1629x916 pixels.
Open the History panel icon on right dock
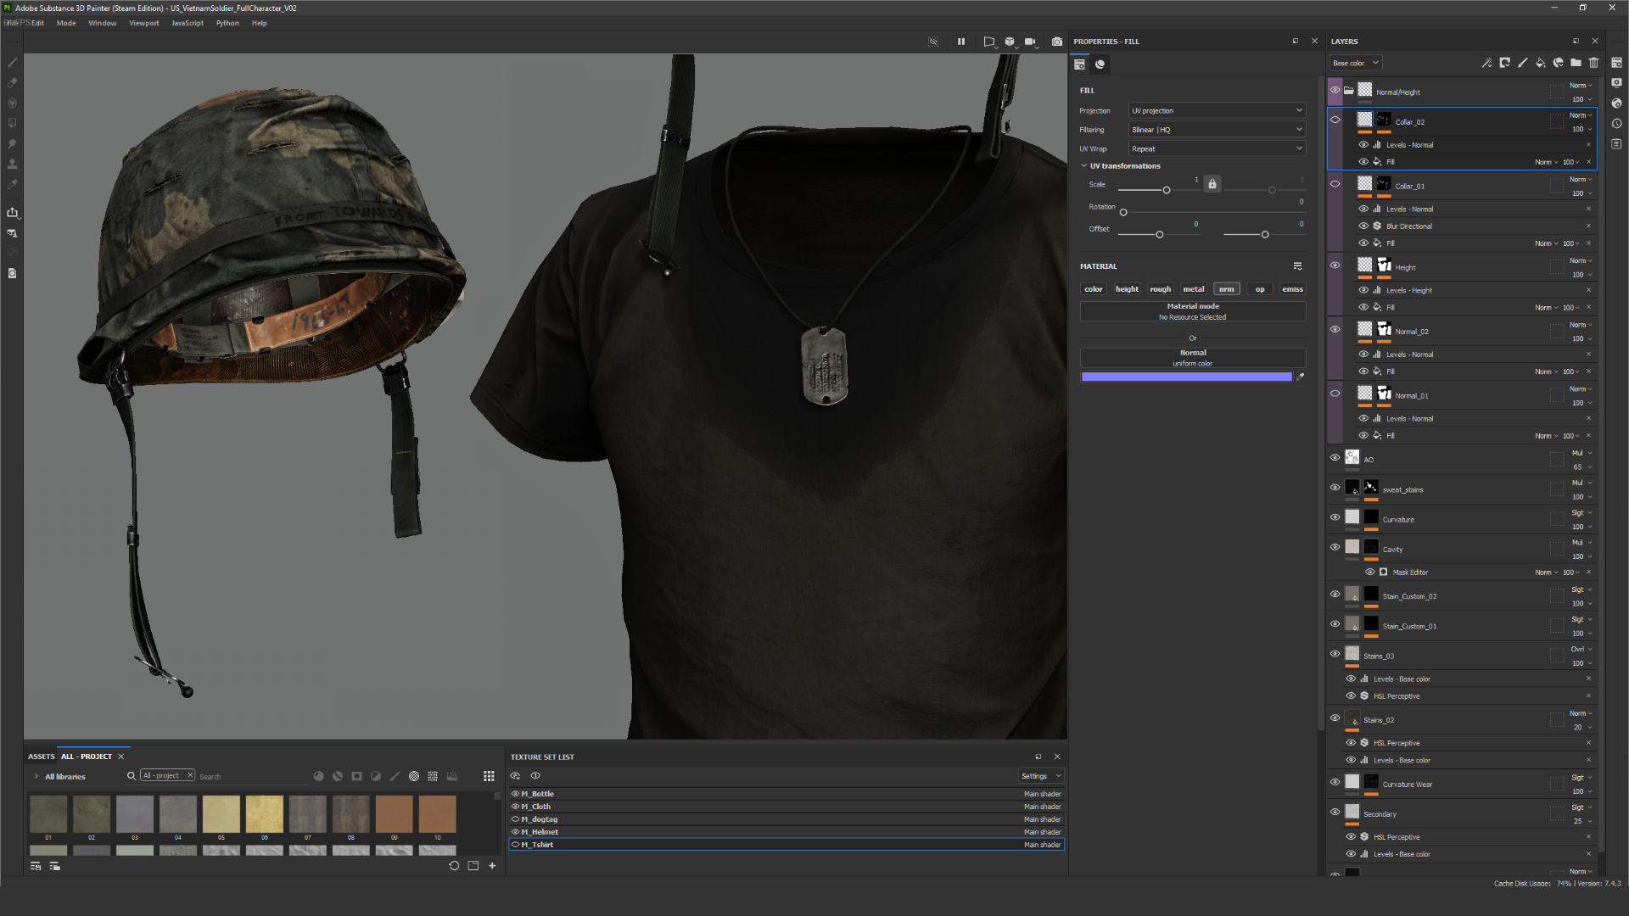[x=1616, y=124]
